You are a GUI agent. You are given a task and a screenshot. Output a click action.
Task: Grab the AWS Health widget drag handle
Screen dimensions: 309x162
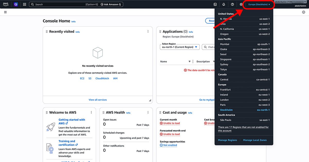coord(103,113)
